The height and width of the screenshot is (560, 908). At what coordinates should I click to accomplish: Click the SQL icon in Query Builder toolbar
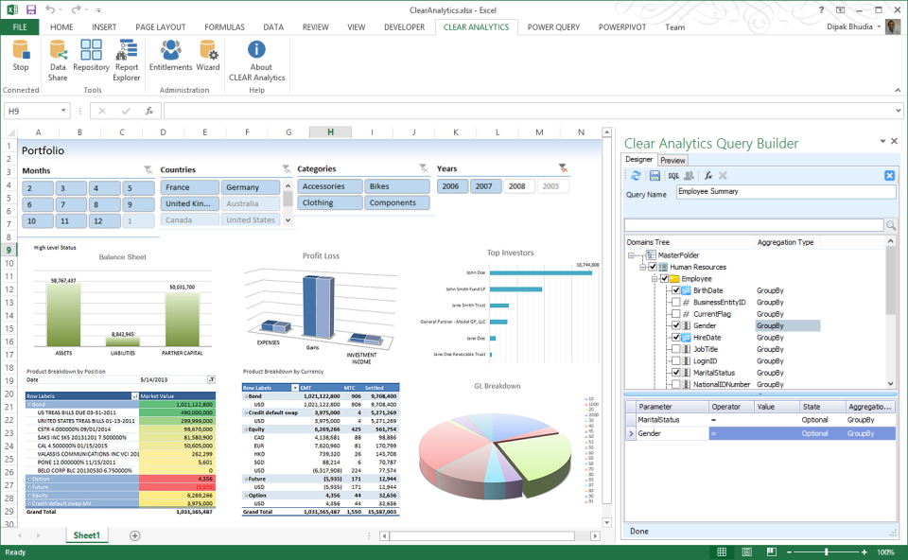tap(672, 176)
